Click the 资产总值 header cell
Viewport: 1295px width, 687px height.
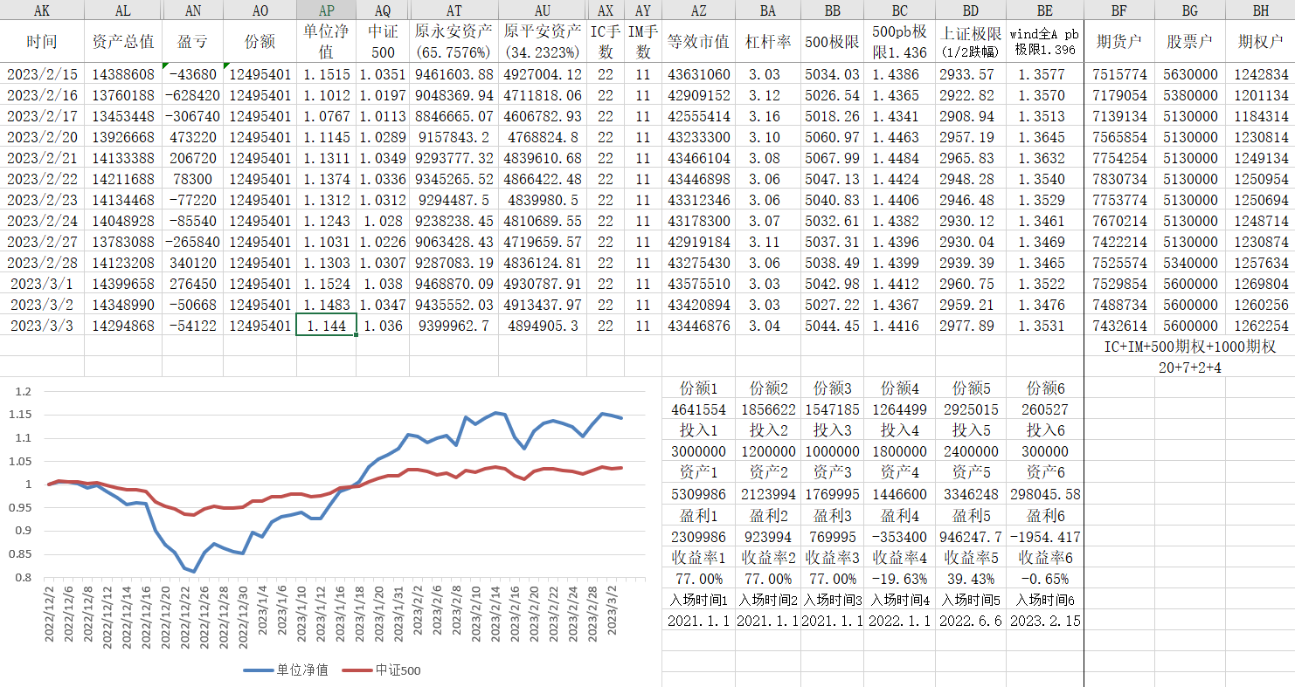(x=123, y=42)
